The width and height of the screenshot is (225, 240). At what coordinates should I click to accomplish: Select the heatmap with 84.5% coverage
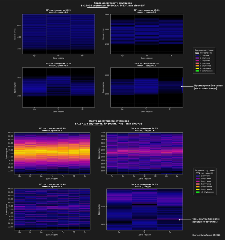pos(145,153)
